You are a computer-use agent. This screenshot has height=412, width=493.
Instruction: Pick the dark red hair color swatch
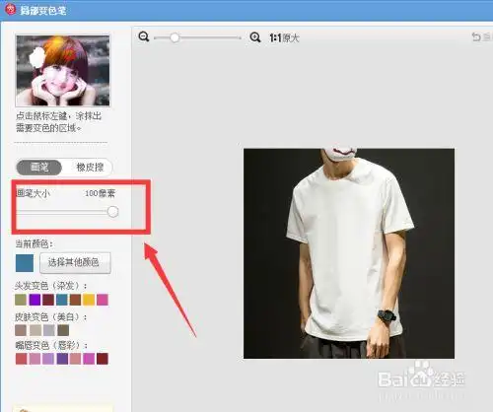coord(48,300)
